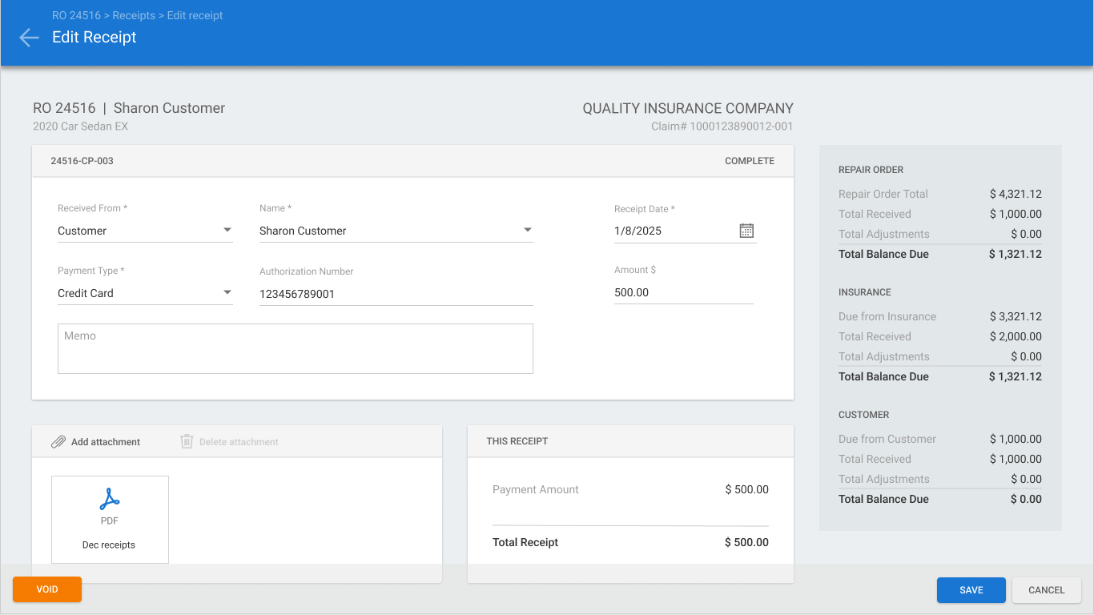Image resolution: width=1094 pixels, height=615 pixels.
Task: Click the COMPLETE status label
Action: [750, 161]
